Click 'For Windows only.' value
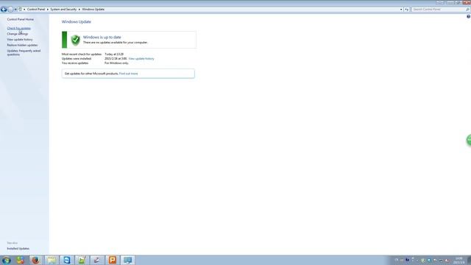The height and width of the screenshot is (265, 471). click(116, 63)
